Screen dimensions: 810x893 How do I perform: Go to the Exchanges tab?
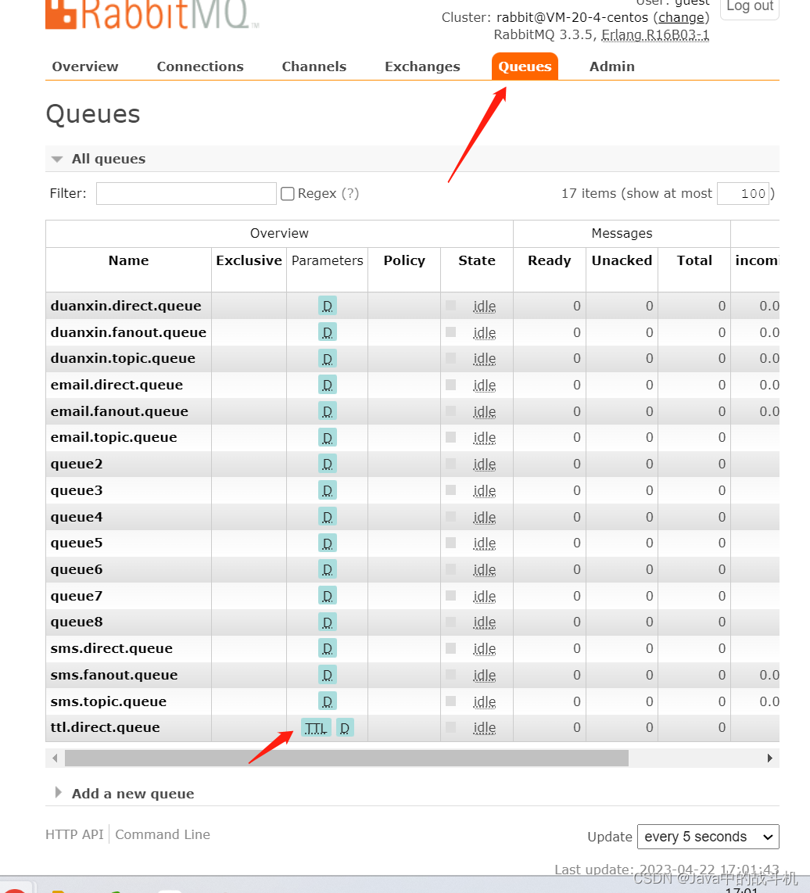(422, 66)
